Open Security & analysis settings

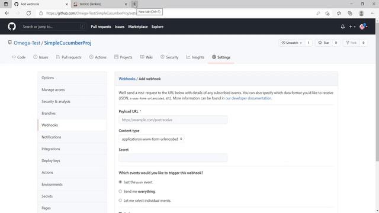click(72, 101)
